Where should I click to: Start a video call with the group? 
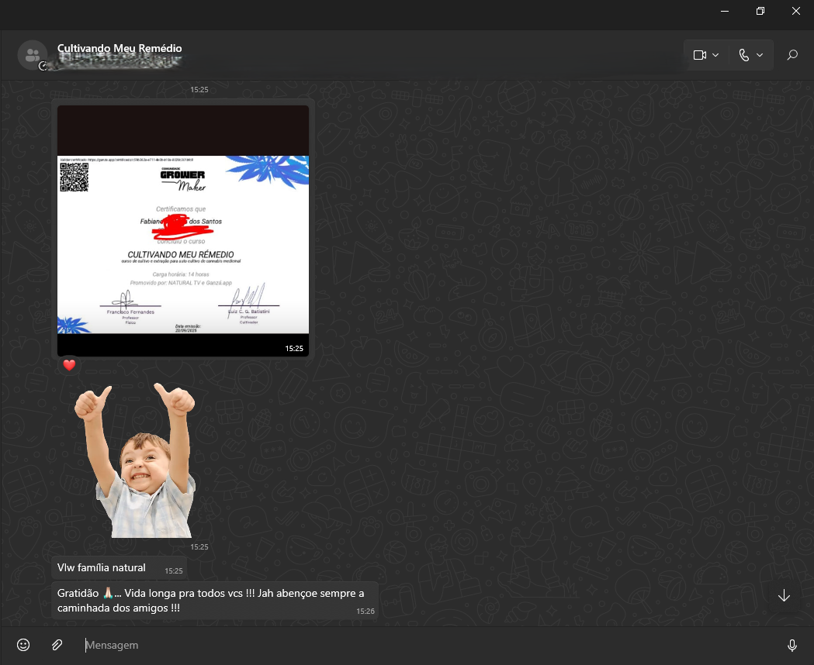pos(699,55)
